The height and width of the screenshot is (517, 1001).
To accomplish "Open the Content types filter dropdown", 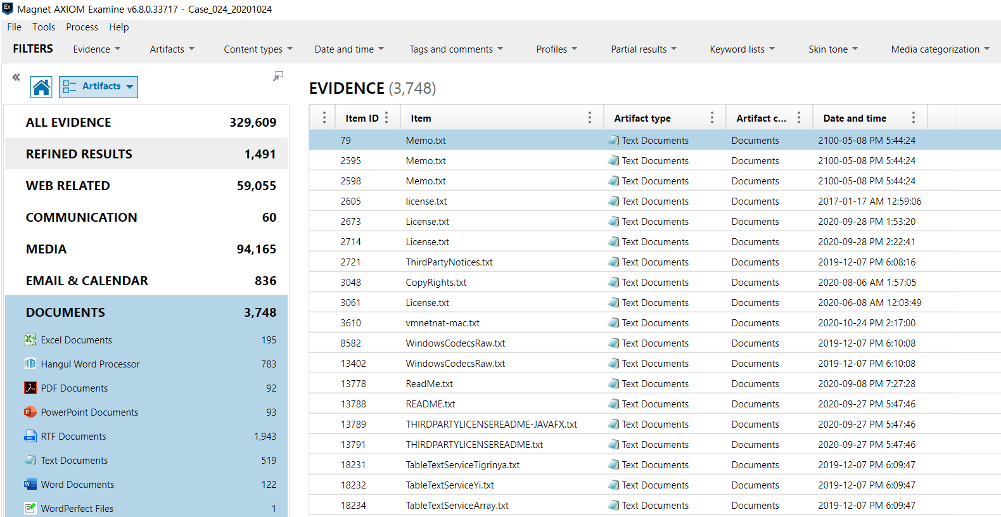I will click(x=258, y=49).
